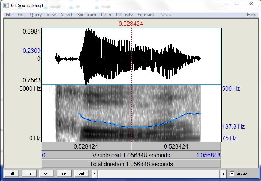Click the 0.8981 amplitude maximum label
The height and width of the screenshot is (181, 261).
(31, 31)
